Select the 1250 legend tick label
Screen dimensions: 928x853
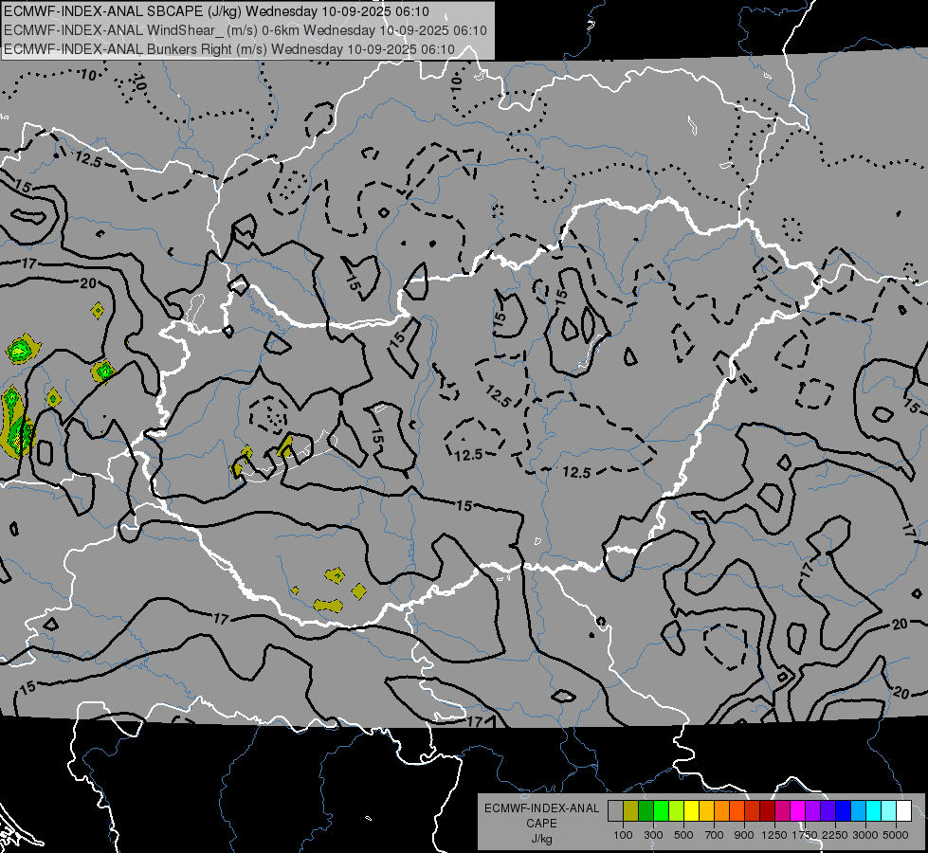774,835
